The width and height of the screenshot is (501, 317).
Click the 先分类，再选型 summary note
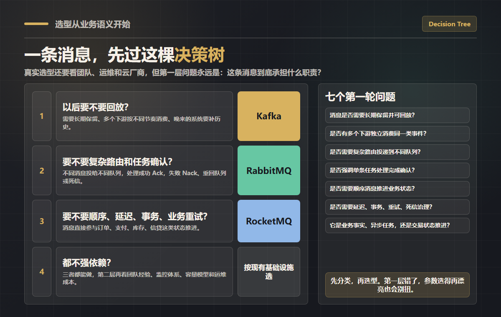pyautogui.click(x=397, y=285)
